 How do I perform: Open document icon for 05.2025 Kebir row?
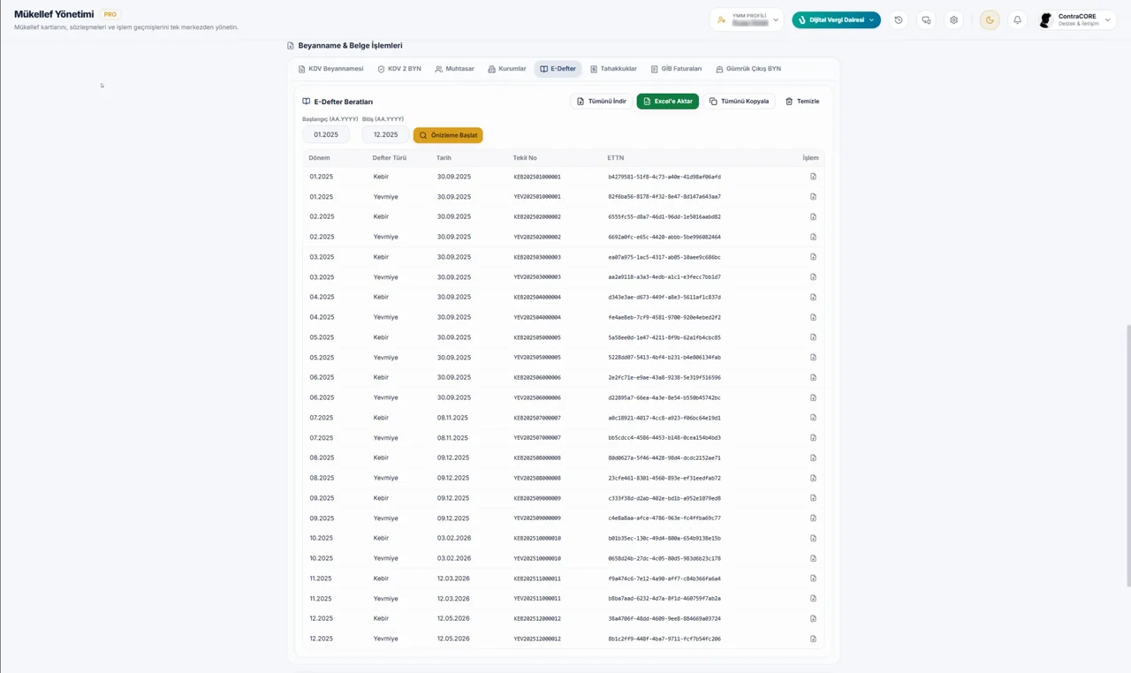coord(813,337)
